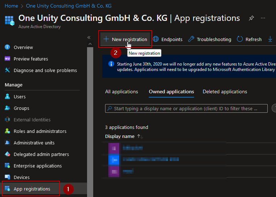Click the App registrations icon
Image resolution: width=276 pixels, height=197 pixels.
coord(7,189)
